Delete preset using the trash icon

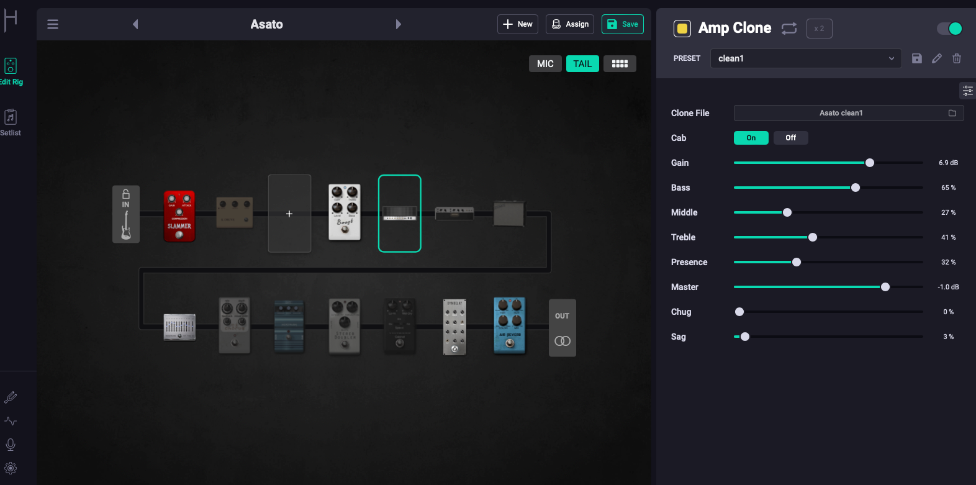point(957,58)
